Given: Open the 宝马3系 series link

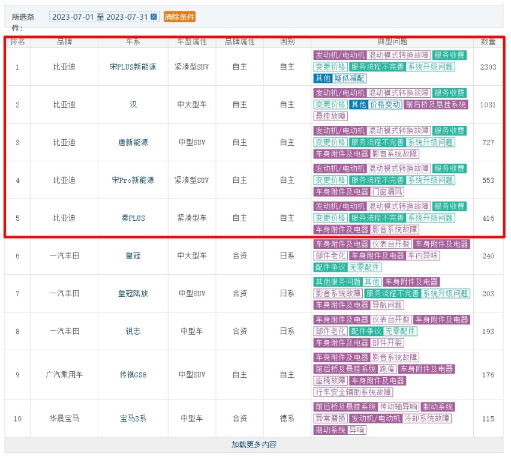Looking at the screenshot, I should 132,418.
